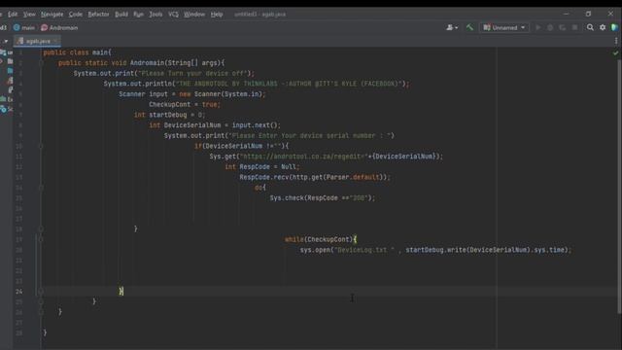Open the Navigate menu
Screen dimensions: 622x350
(52, 15)
